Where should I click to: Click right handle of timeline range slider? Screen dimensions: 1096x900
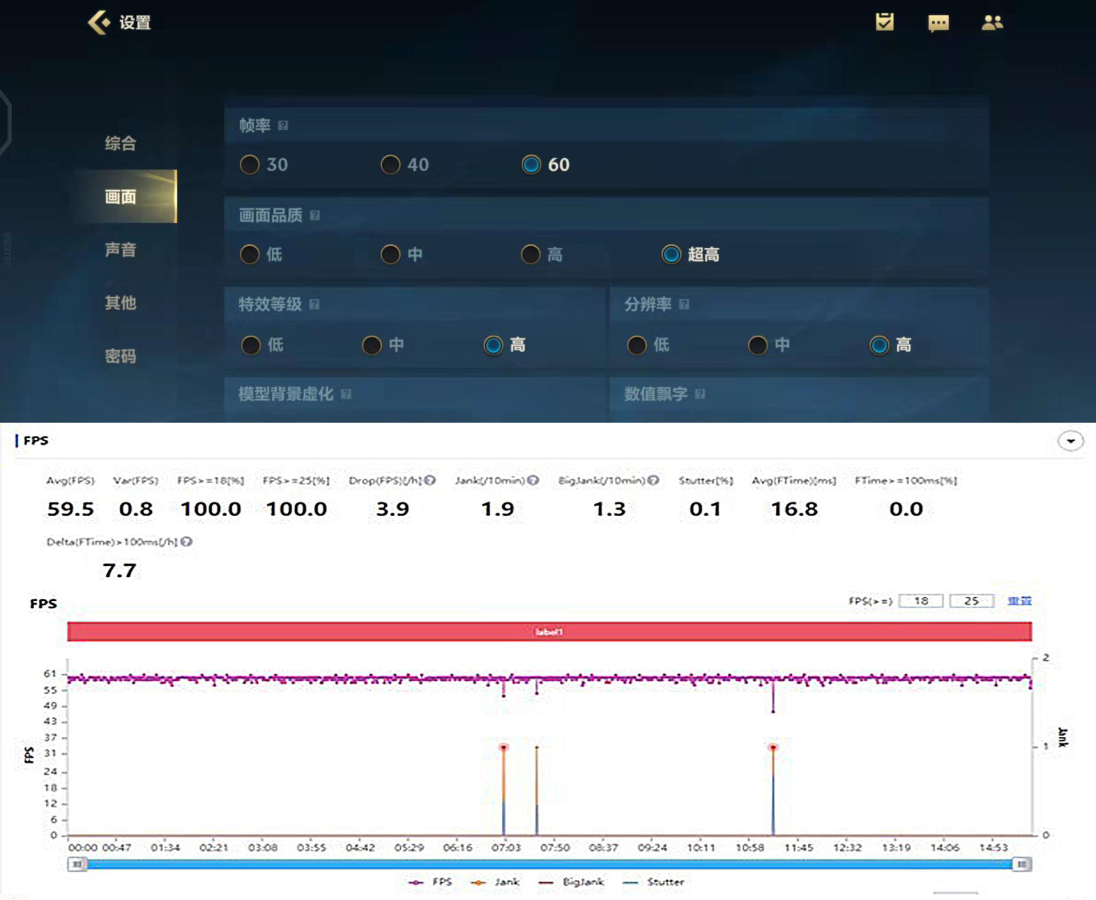pos(1022,864)
